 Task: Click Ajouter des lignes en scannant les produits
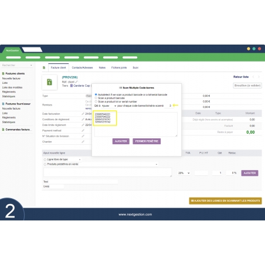click(225, 201)
